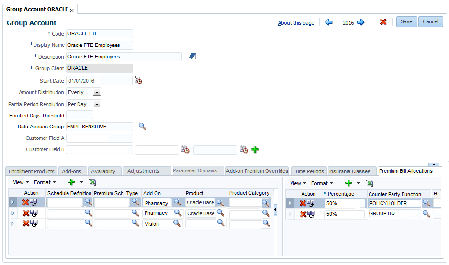The height and width of the screenshot is (265, 449).
Task: Add Customer Field B entry with green plus
Action: coord(255,149)
